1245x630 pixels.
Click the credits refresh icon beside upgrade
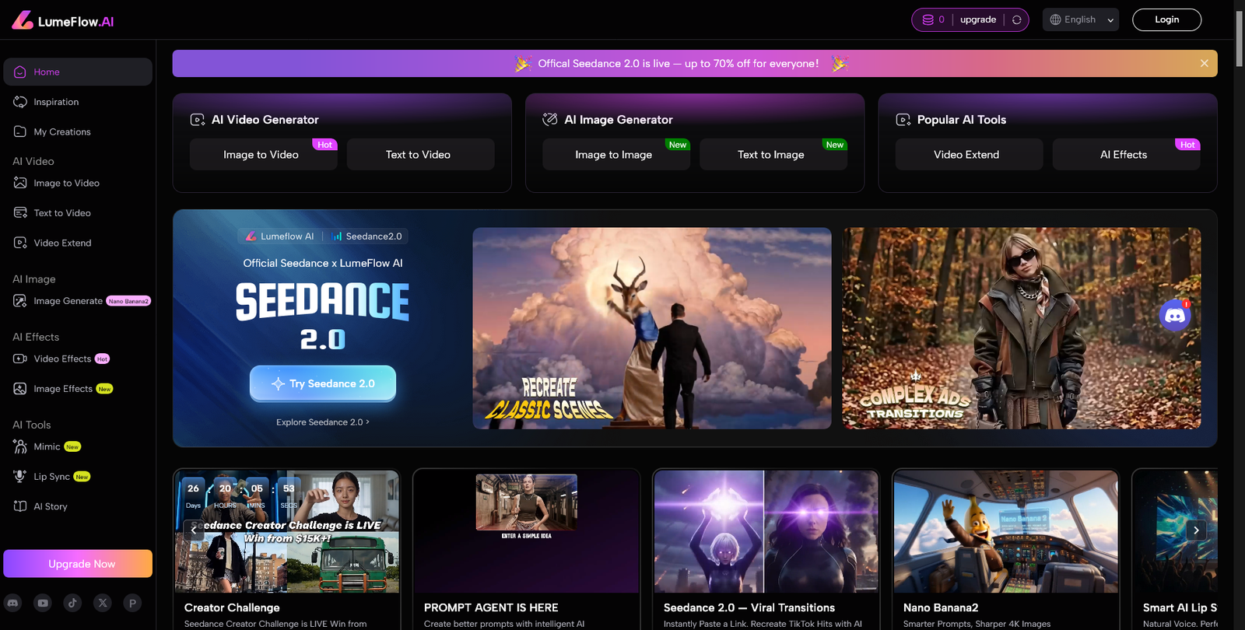click(1016, 20)
